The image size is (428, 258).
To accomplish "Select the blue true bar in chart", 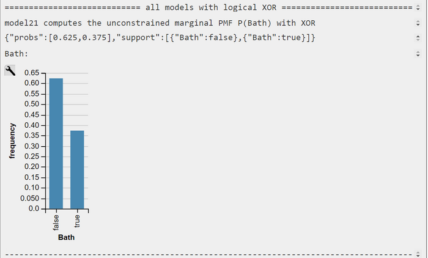I will (x=77, y=169).
